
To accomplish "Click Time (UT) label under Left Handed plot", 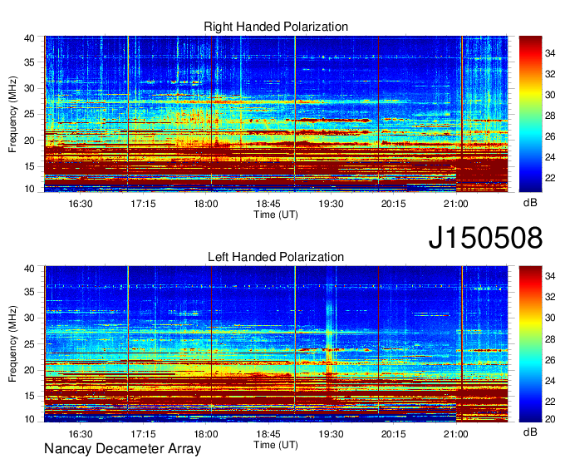I will [276, 445].
